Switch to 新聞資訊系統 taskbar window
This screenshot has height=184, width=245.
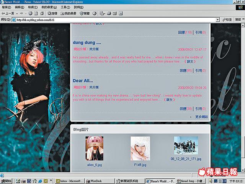coord(130,181)
